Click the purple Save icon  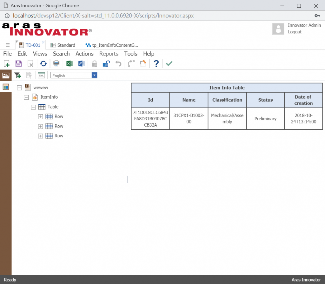19,64
